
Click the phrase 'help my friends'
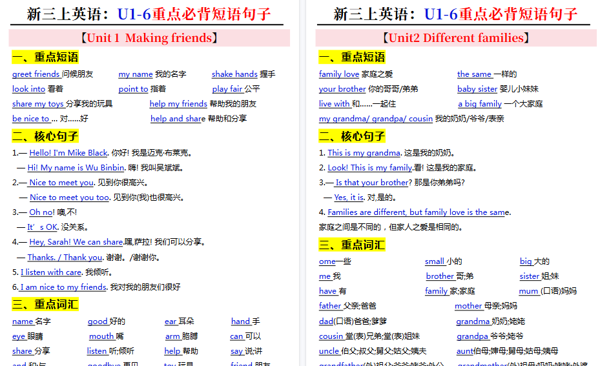click(x=178, y=104)
